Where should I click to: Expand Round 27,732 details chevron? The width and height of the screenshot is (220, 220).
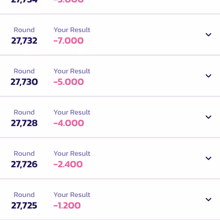(208, 35)
